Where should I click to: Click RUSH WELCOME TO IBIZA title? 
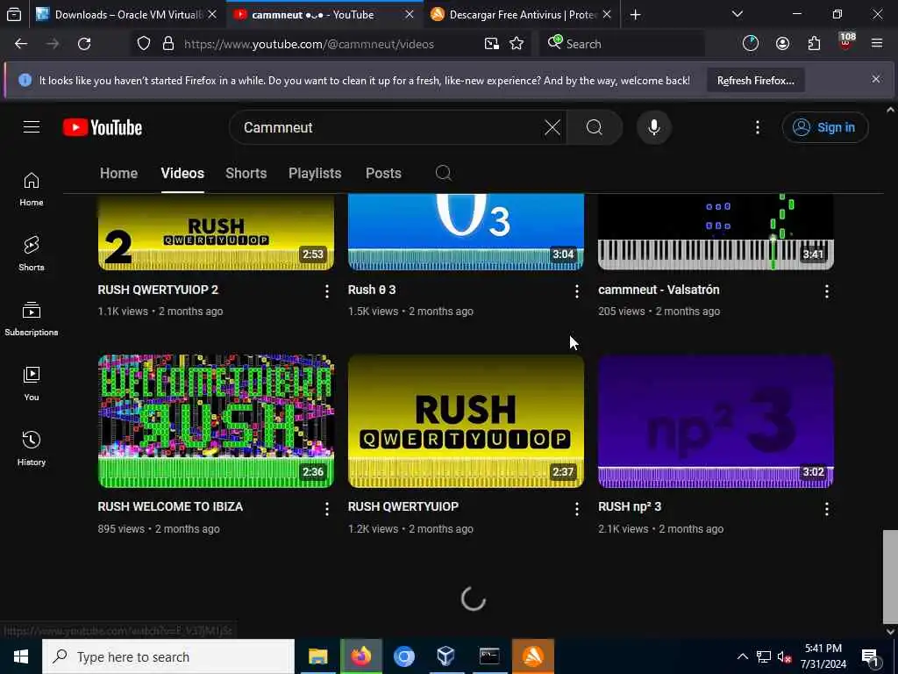click(x=170, y=506)
